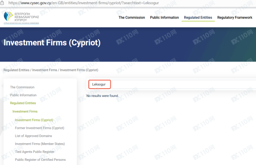
Task: Open List of Approved Domains sidebar link
Action: [x=34, y=136]
